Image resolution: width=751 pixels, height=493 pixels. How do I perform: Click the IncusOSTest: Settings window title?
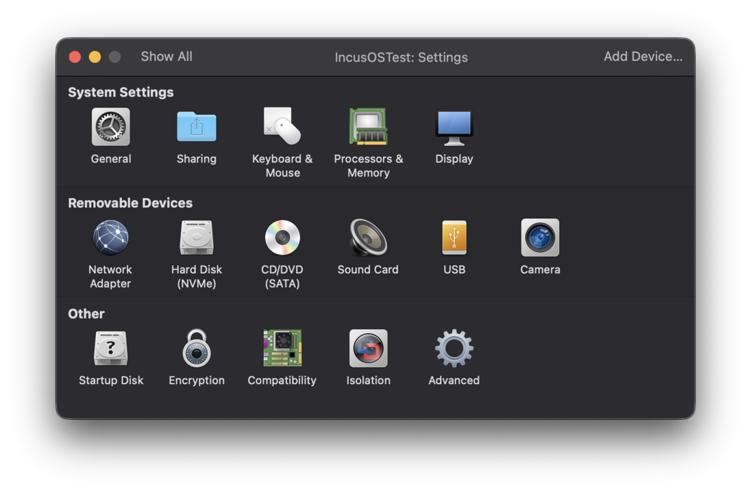(x=401, y=58)
